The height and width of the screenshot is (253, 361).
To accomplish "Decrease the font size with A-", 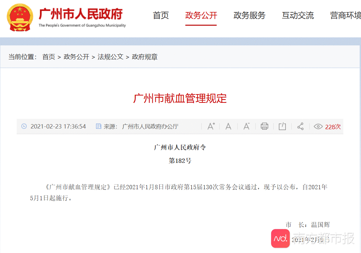I will (246, 126).
